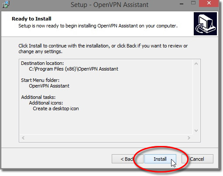This screenshot has width=223, height=176.
Task: Click the Program Files path text
Action: 73,69
